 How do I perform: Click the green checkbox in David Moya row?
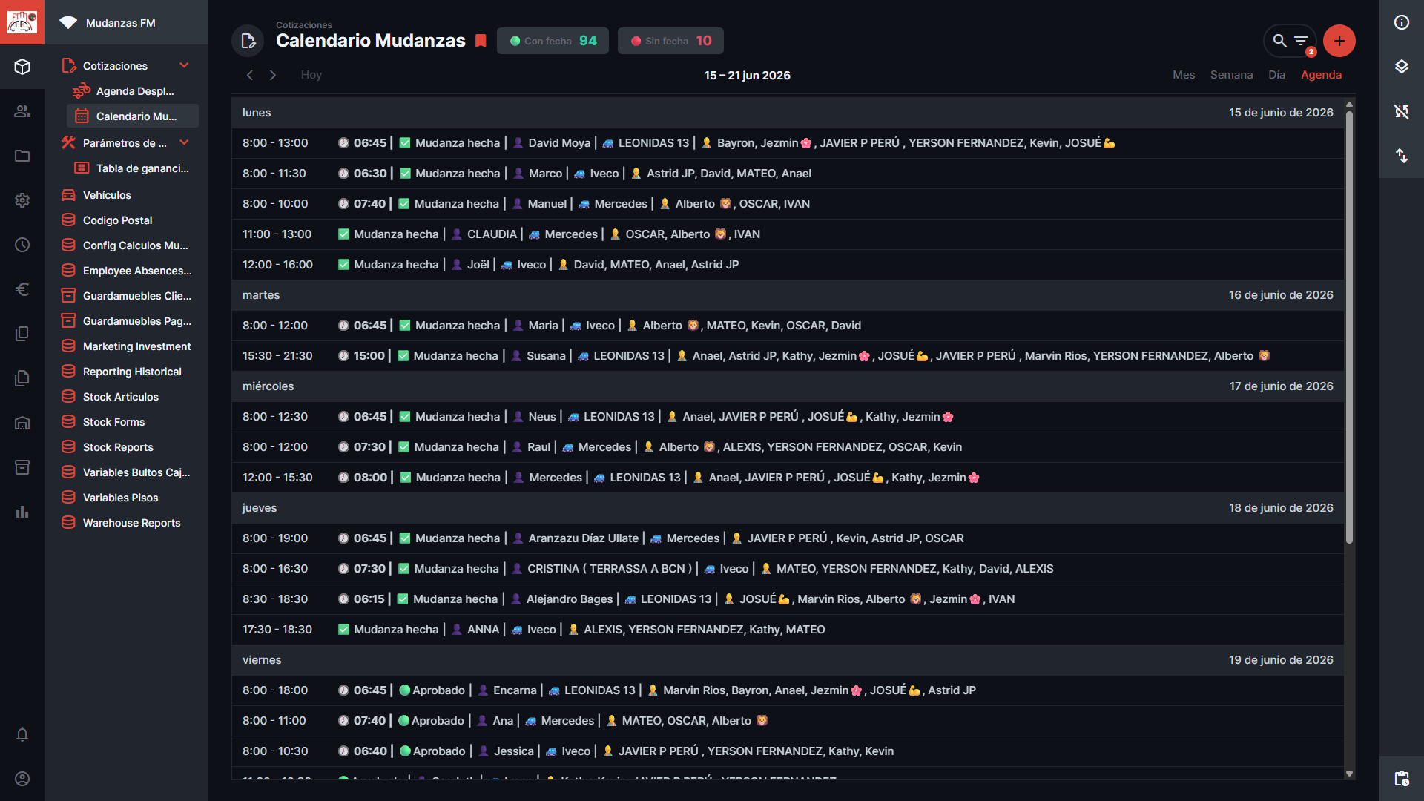point(405,143)
